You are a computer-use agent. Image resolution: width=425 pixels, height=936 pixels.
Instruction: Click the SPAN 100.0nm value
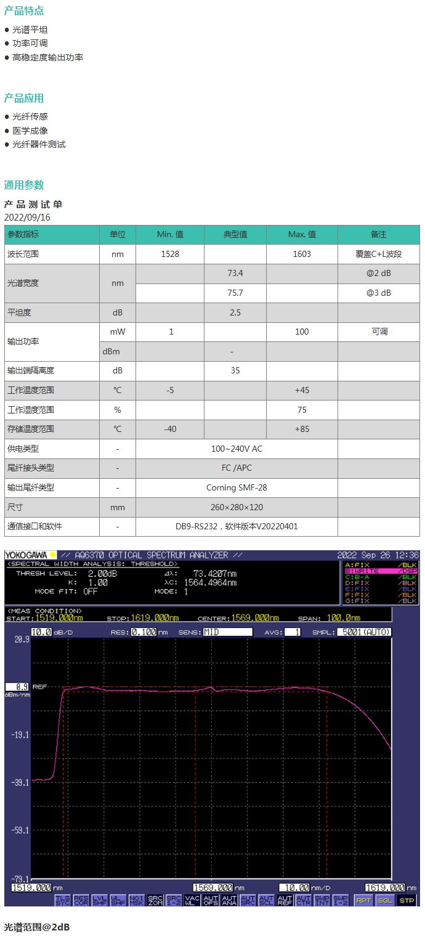(x=345, y=617)
